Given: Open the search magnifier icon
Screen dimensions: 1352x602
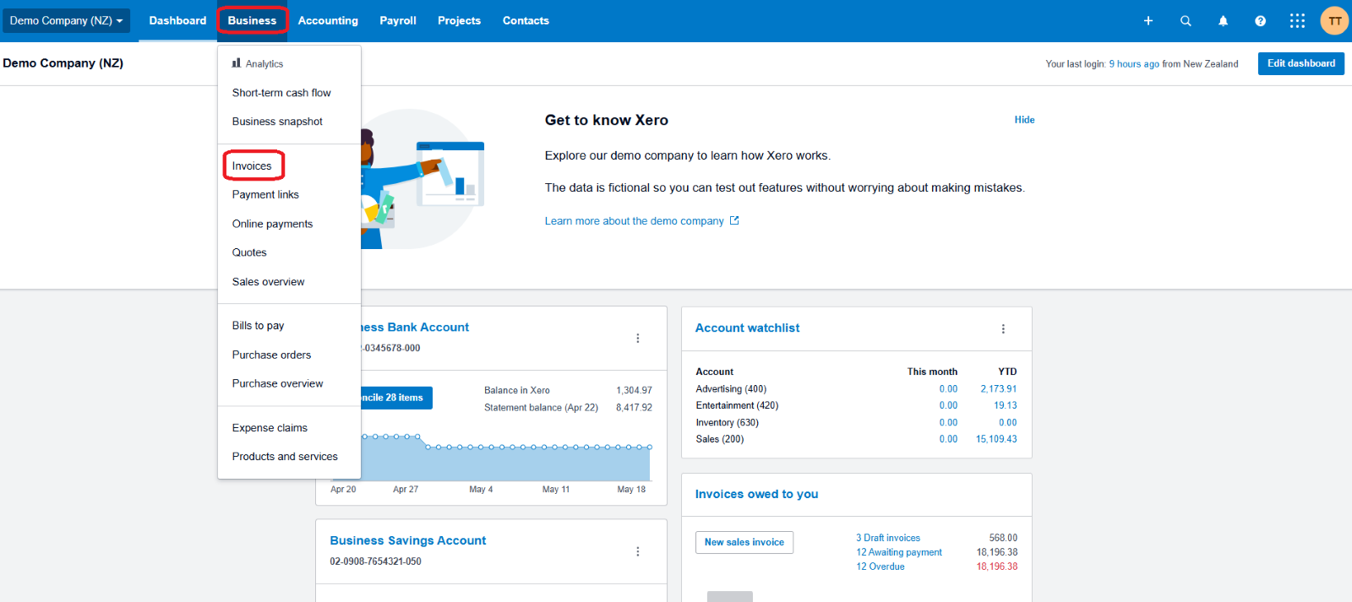Looking at the screenshot, I should tap(1186, 21).
